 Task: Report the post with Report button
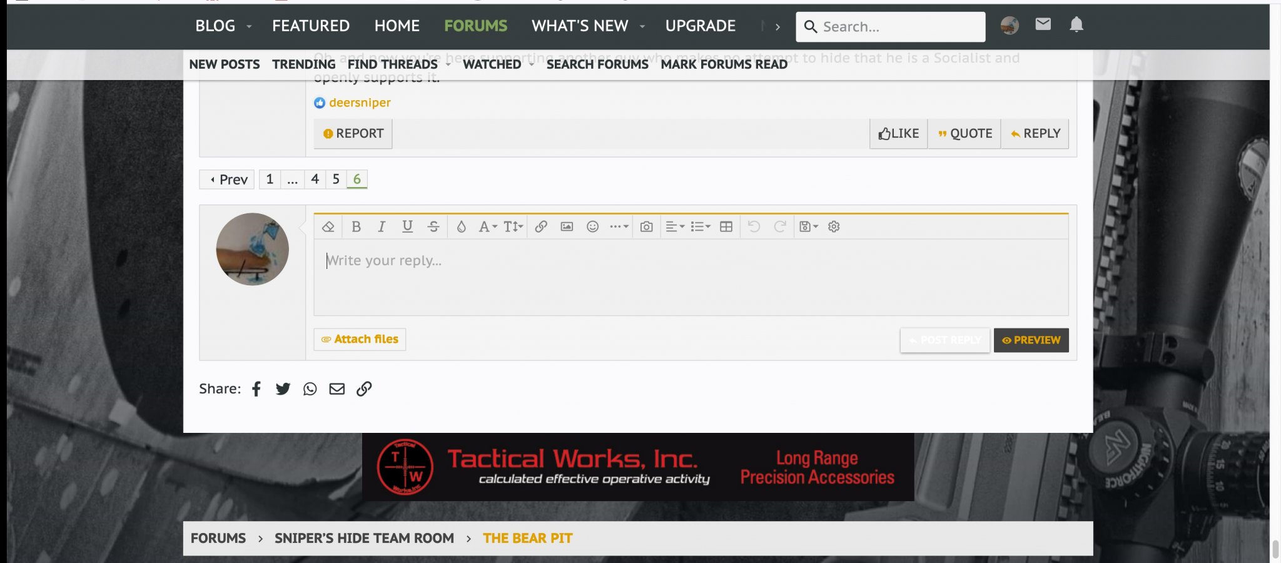coord(353,133)
